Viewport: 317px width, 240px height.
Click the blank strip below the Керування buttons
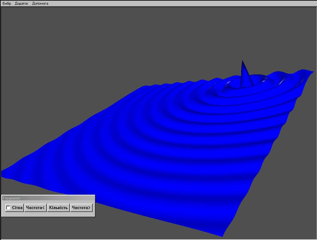48,214
